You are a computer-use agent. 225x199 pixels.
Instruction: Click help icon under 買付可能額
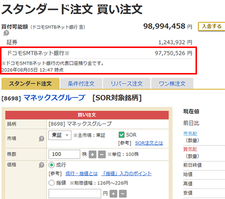(6, 33)
